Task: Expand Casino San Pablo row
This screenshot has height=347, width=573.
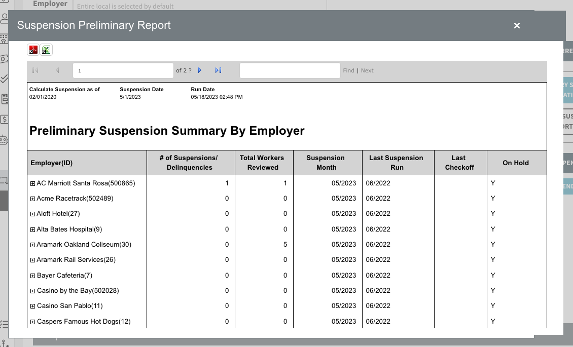Action: coord(32,306)
